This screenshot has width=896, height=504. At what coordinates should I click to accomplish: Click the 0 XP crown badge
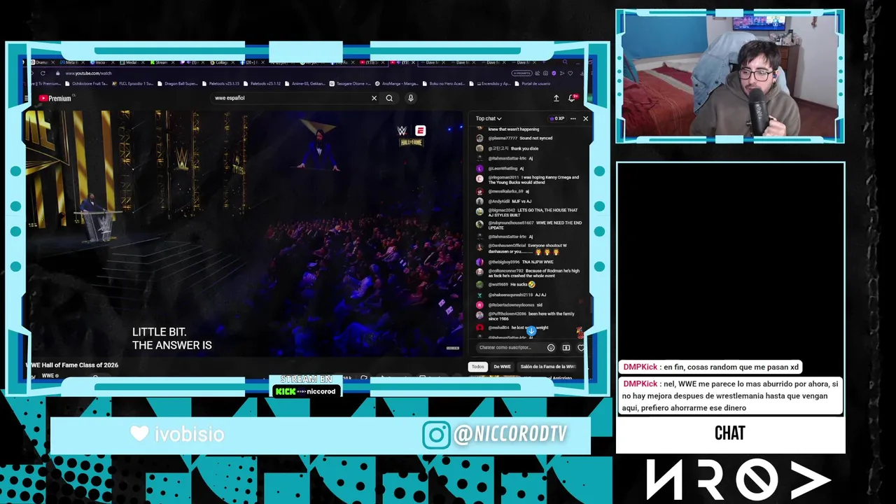(x=557, y=118)
